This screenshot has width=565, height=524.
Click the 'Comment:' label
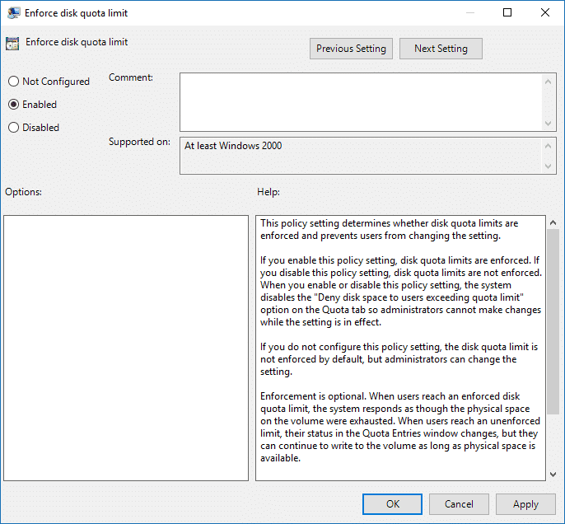[x=131, y=77]
